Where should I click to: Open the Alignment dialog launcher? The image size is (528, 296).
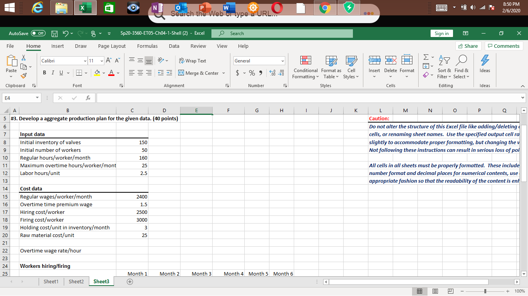point(227,86)
